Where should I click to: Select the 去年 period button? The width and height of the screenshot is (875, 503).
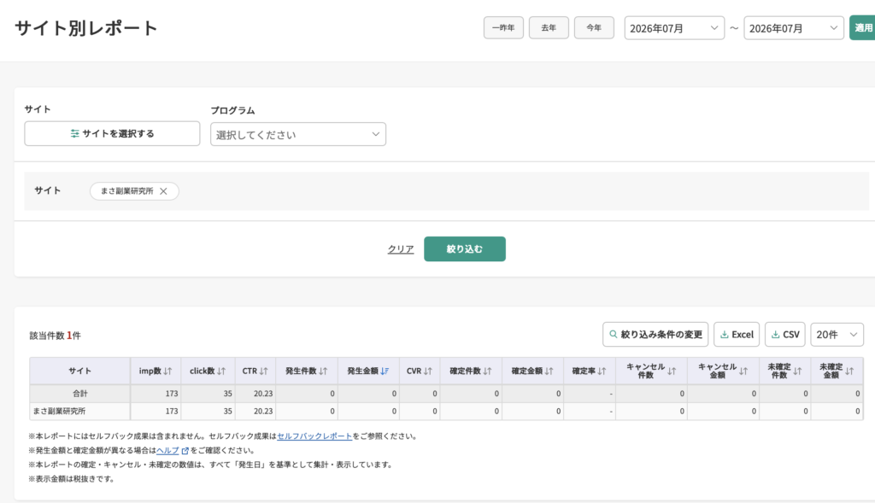coord(549,28)
